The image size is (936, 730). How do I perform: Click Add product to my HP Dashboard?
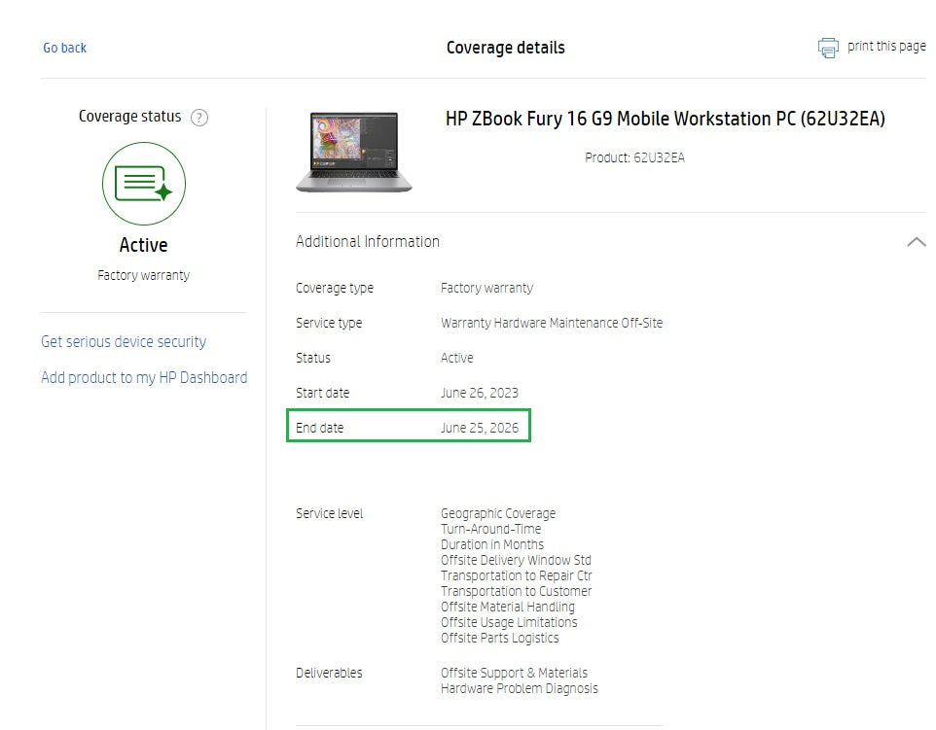[x=144, y=377]
